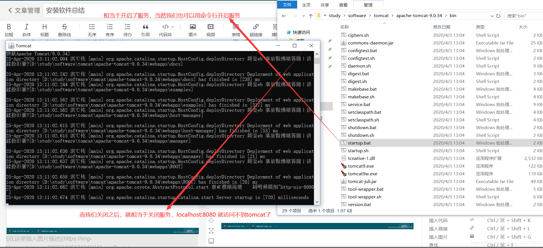This screenshot has width=543, height=248.
Task: Click the apache-tomcat-9.0.34 breadcrumb segment
Action: 419,15
